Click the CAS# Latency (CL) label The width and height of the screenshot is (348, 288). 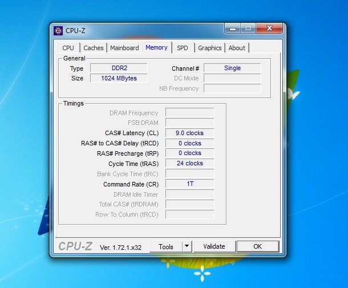click(132, 133)
